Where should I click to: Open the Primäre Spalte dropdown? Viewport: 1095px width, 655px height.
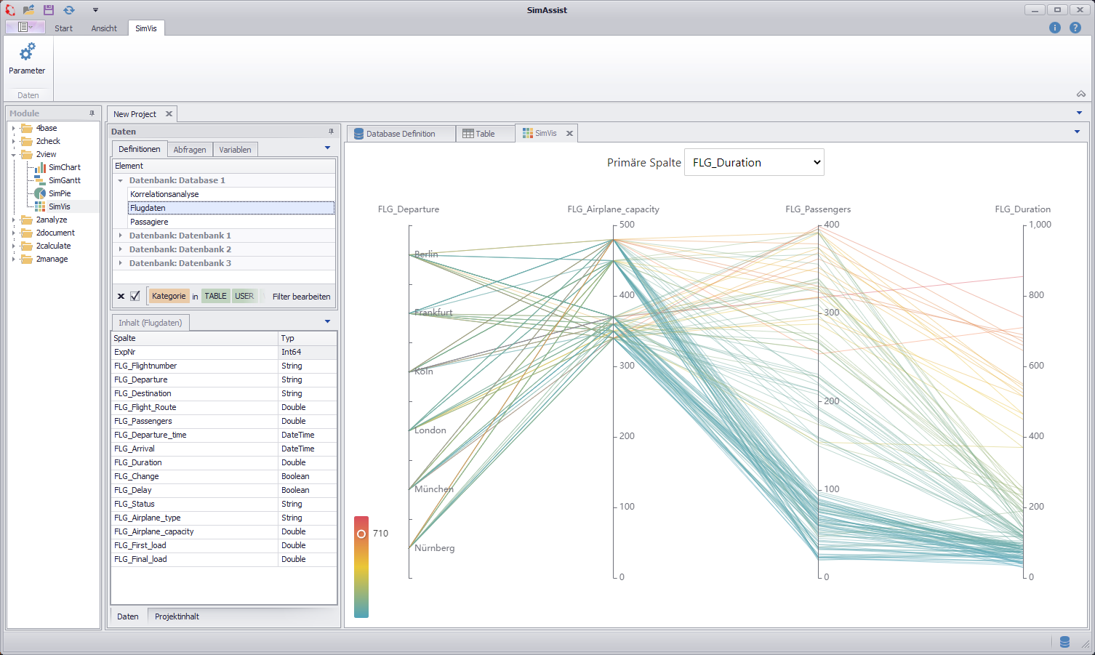click(x=754, y=163)
